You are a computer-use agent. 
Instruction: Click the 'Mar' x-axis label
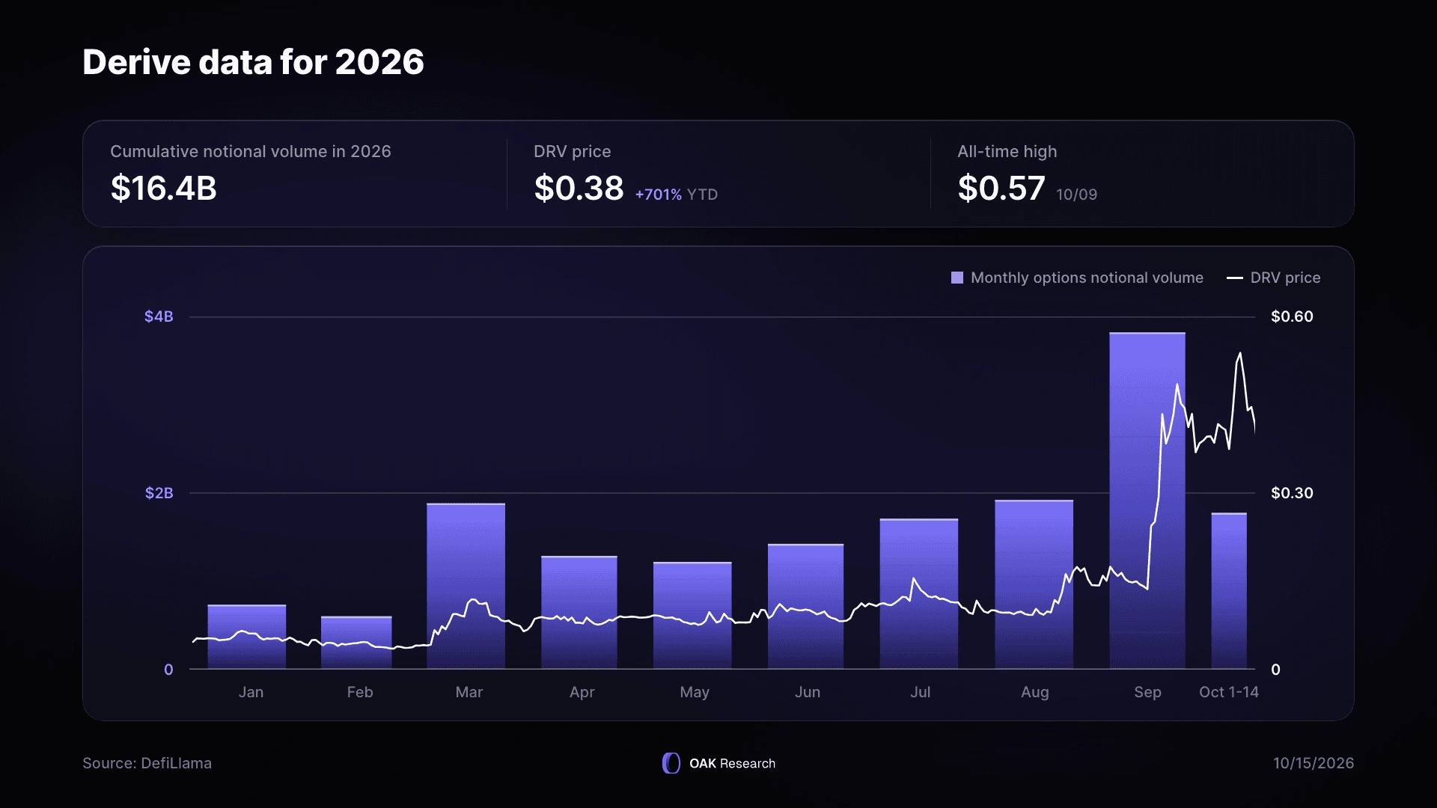click(x=469, y=692)
